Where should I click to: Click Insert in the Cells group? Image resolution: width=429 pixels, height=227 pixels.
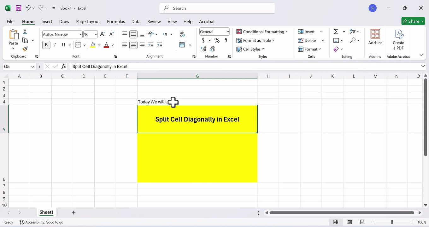click(307, 32)
